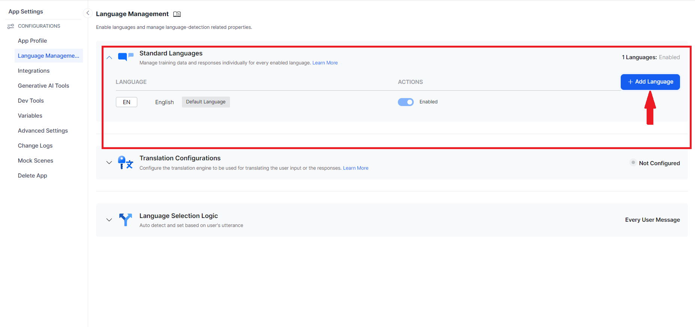Screen dimensions: 695x327
Task: Click the Standard Languages chat bubble icon
Action: pyautogui.click(x=126, y=57)
